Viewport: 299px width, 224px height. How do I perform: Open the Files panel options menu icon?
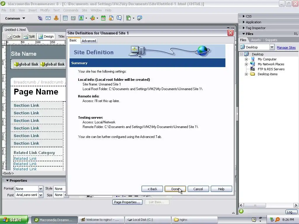[x=296, y=34]
